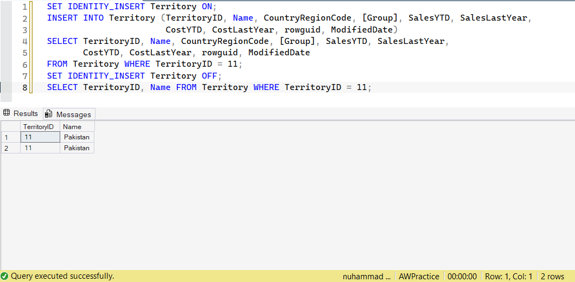The height and width of the screenshot is (282, 575).
Task: Click the AWPractice database status entry
Action: tap(419, 277)
